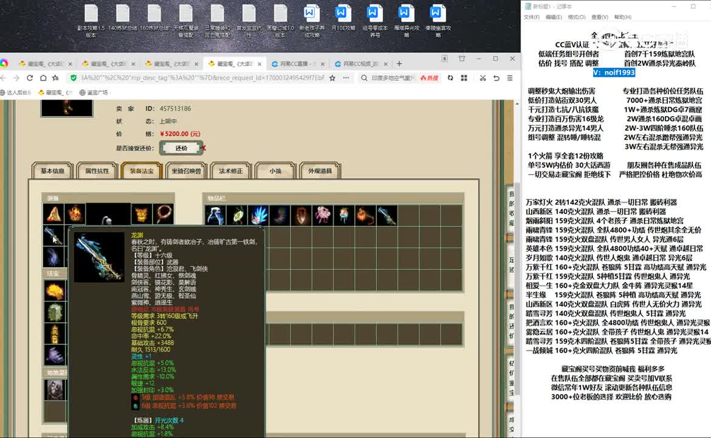Click the pink flower inventory item

coord(323,215)
